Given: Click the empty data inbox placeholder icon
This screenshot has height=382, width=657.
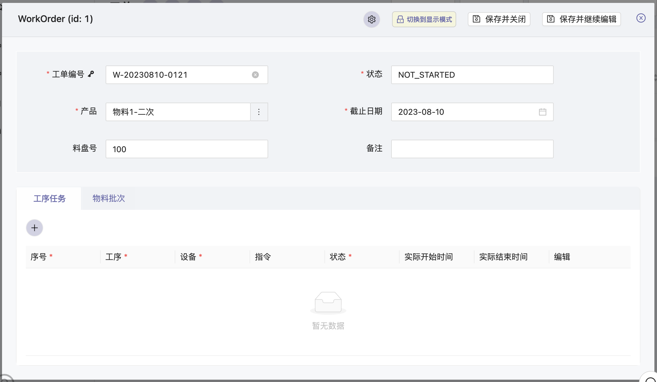Looking at the screenshot, I should click(x=328, y=303).
